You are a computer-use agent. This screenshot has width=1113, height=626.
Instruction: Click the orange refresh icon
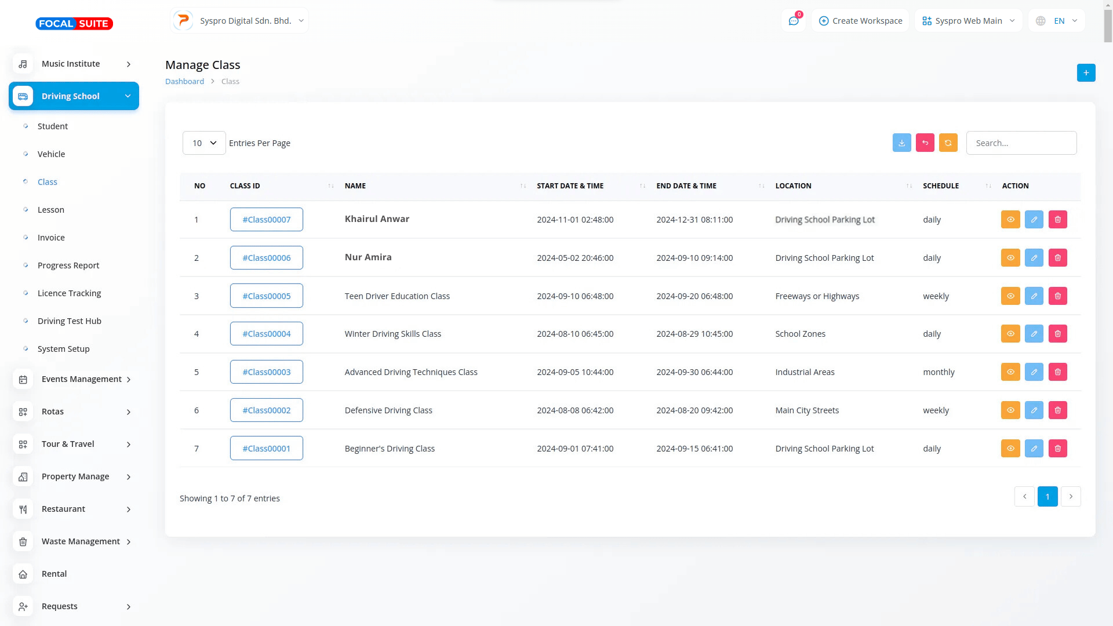948,143
